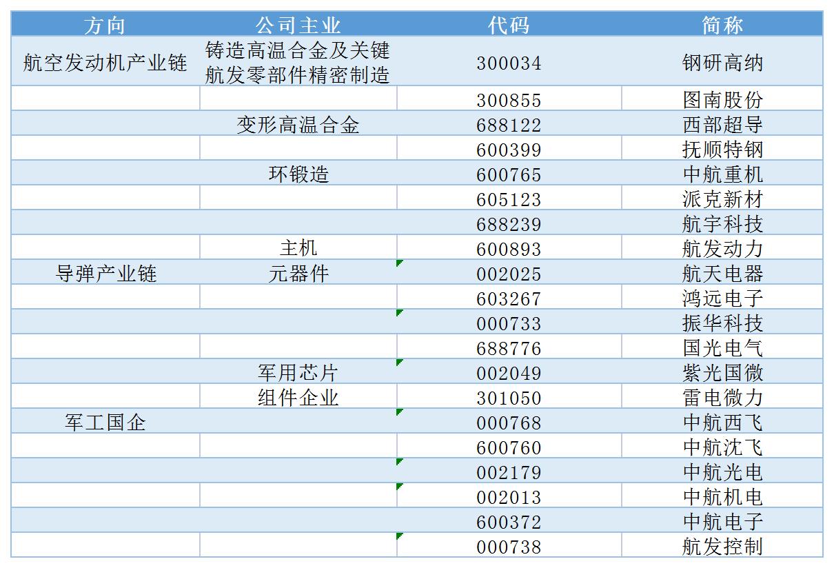Click the 变形高温合金 cell
834x568 pixels.
click(x=298, y=123)
